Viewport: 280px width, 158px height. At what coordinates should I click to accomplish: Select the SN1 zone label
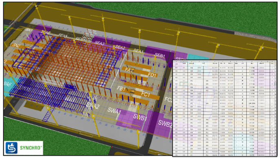(x=29, y=30)
